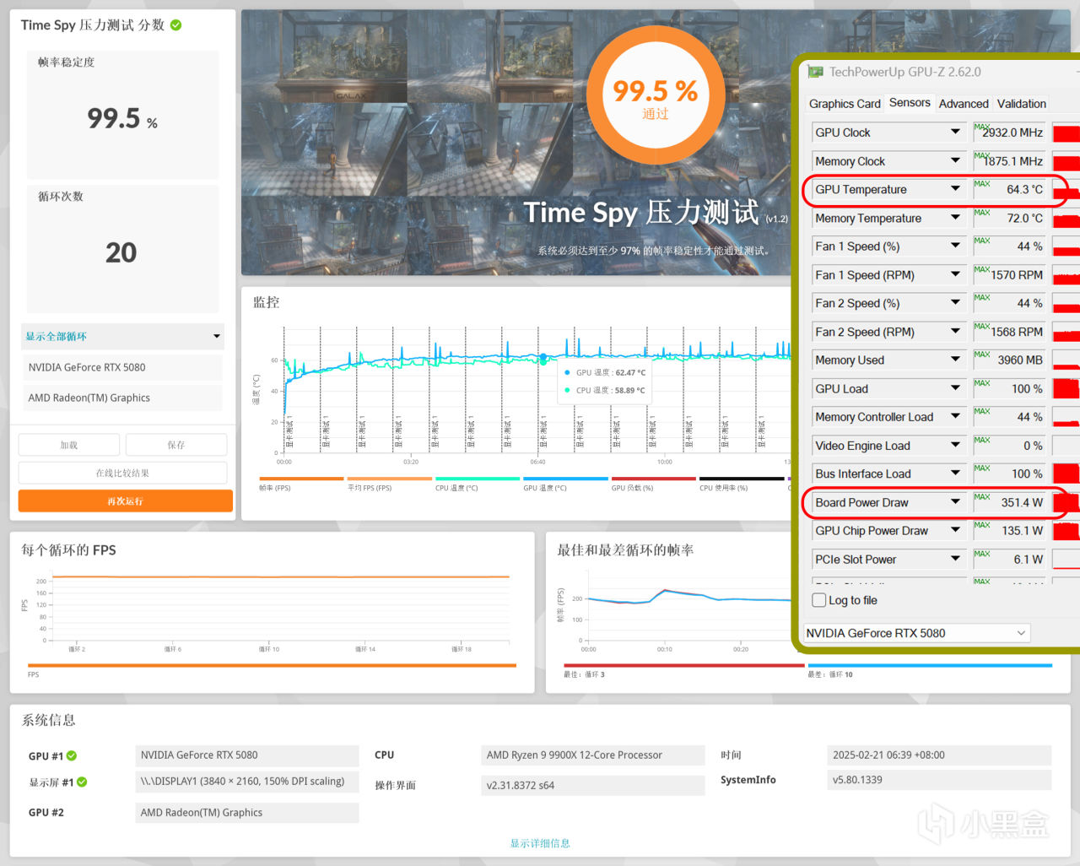Open the 显示全部循环 dropdown
Screen dimensions: 1080x866
(123, 336)
